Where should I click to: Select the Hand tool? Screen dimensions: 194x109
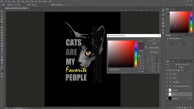[x=2, y=60]
